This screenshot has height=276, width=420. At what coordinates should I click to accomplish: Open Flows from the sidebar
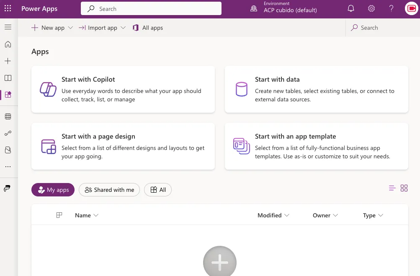coord(8,133)
